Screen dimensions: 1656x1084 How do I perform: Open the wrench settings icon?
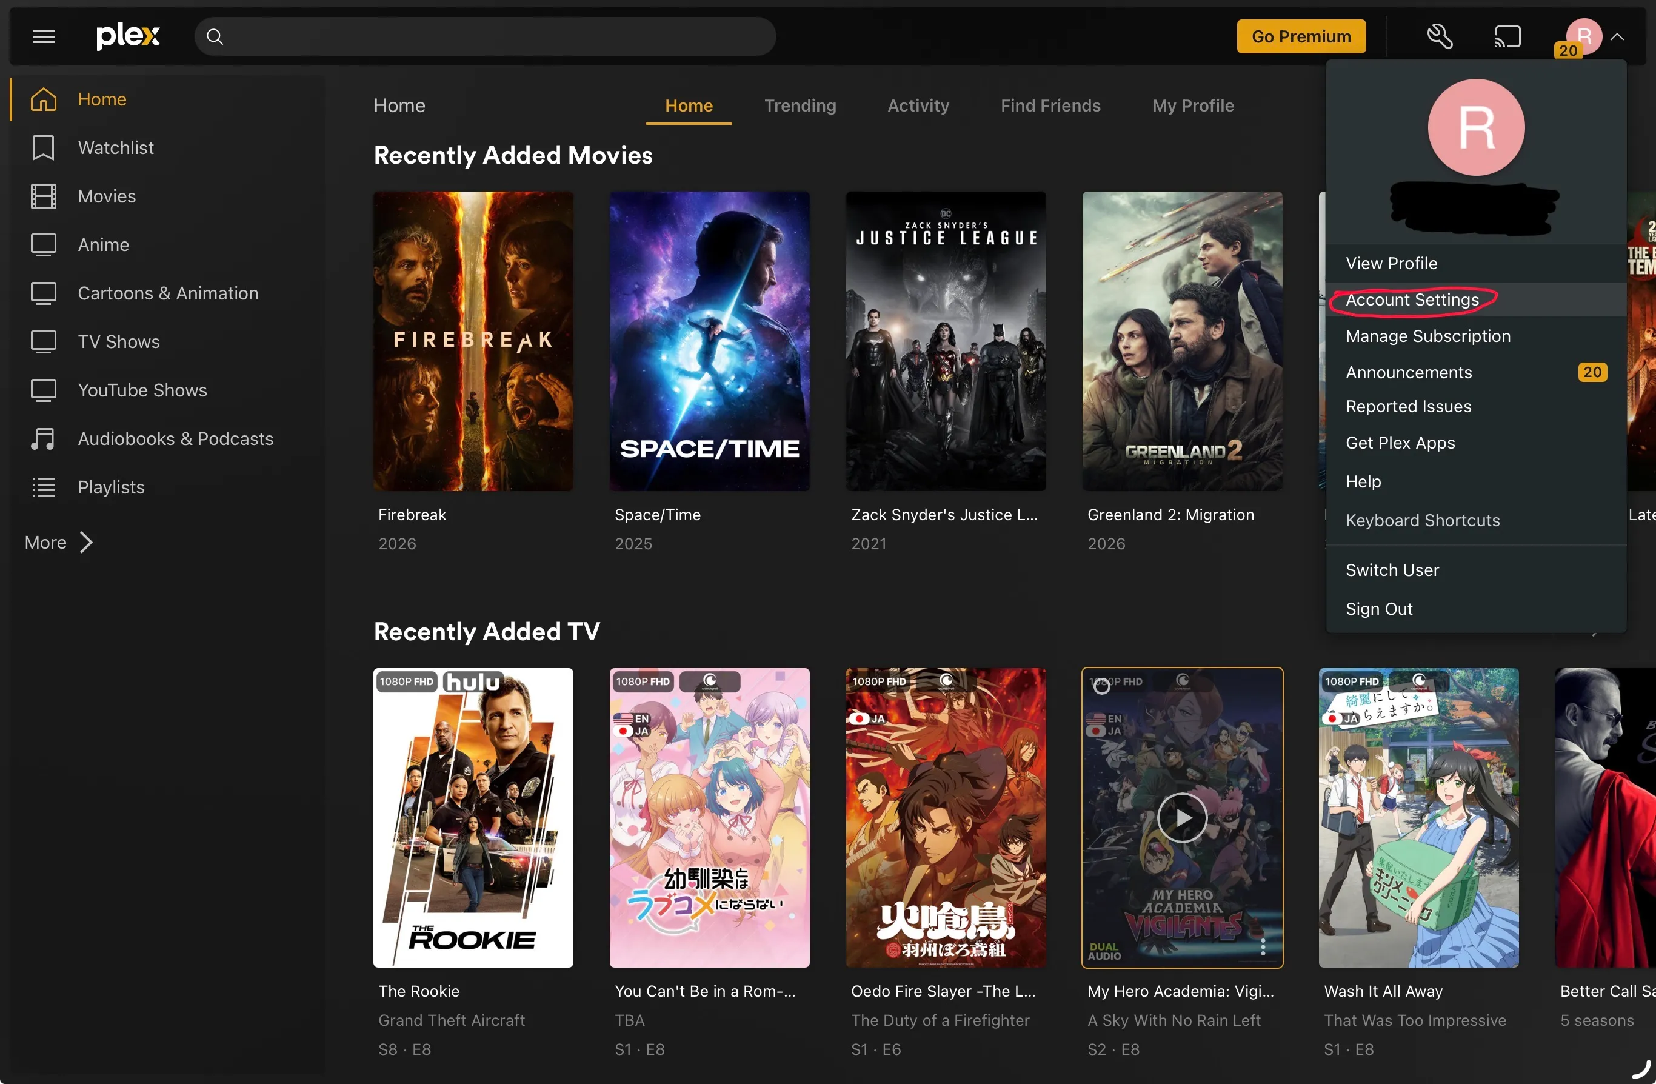coord(1439,36)
